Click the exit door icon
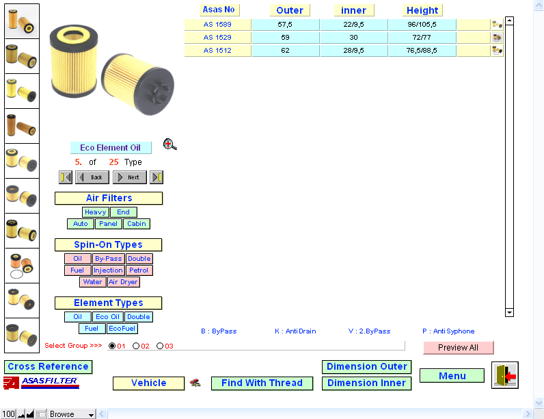The height and width of the screenshot is (419, 544). [x=505, y=375]
